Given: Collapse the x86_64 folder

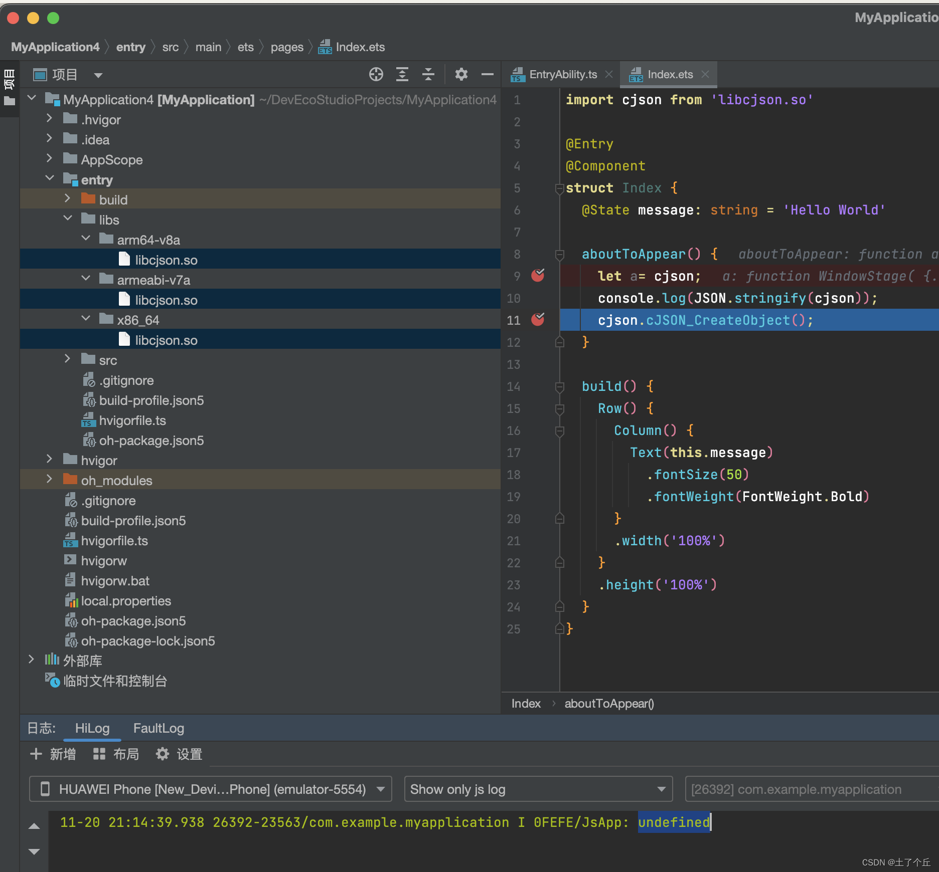Looking at the screenshot, I should (85, 319).
